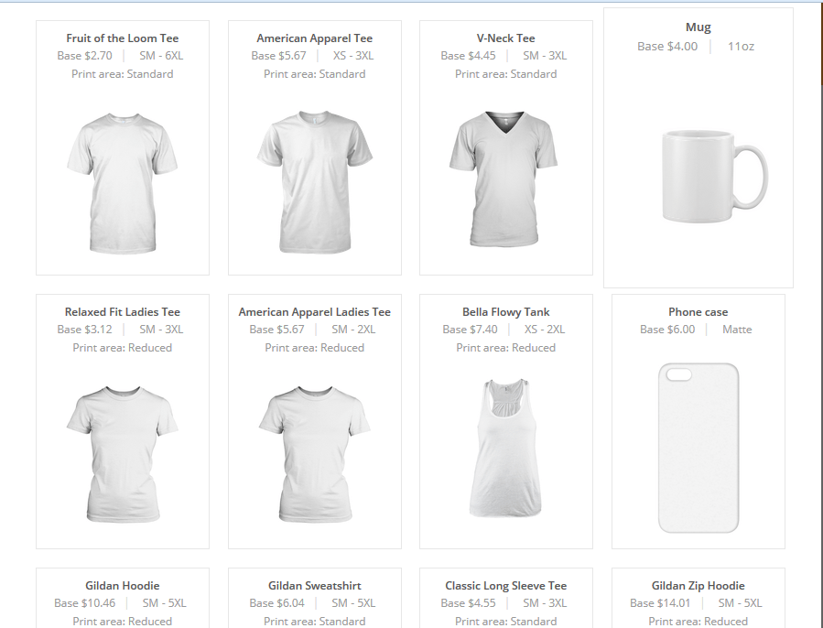This screenshot has height=628, width=823.
Task: Click the Mug product title
Action: pos(698,27)
